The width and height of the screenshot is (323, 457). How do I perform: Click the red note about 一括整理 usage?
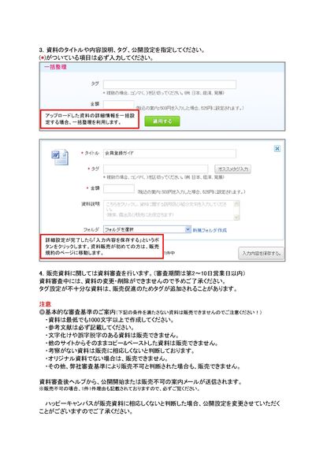tap(90, 119)
